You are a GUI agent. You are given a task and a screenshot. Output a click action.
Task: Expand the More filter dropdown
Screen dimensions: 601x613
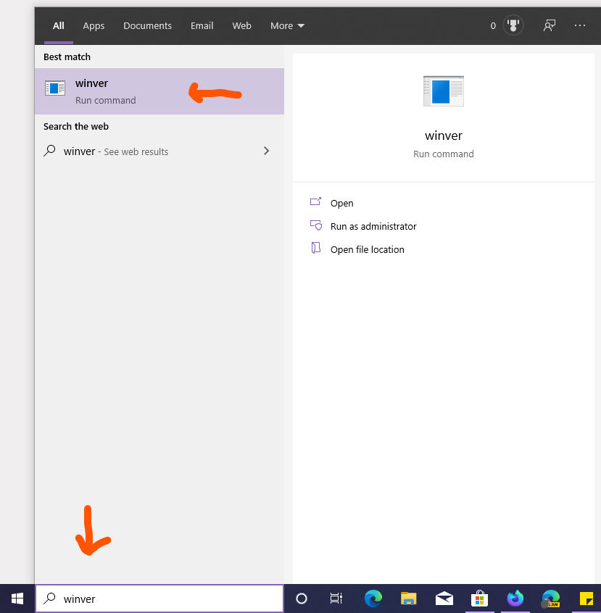(x=287, y=26)
